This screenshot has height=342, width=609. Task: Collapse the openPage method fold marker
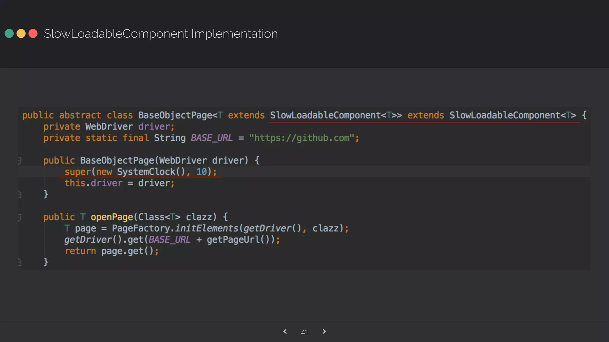tap(20, 217)
